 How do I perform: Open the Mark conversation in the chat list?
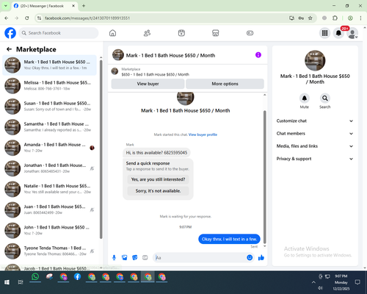[x=49, y=65]
